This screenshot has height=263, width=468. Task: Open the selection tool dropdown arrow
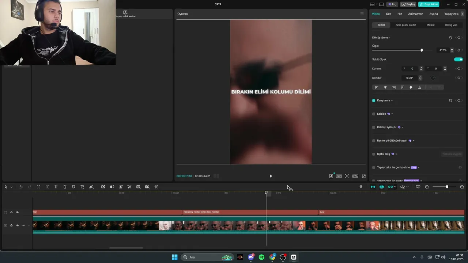(11, 187)
